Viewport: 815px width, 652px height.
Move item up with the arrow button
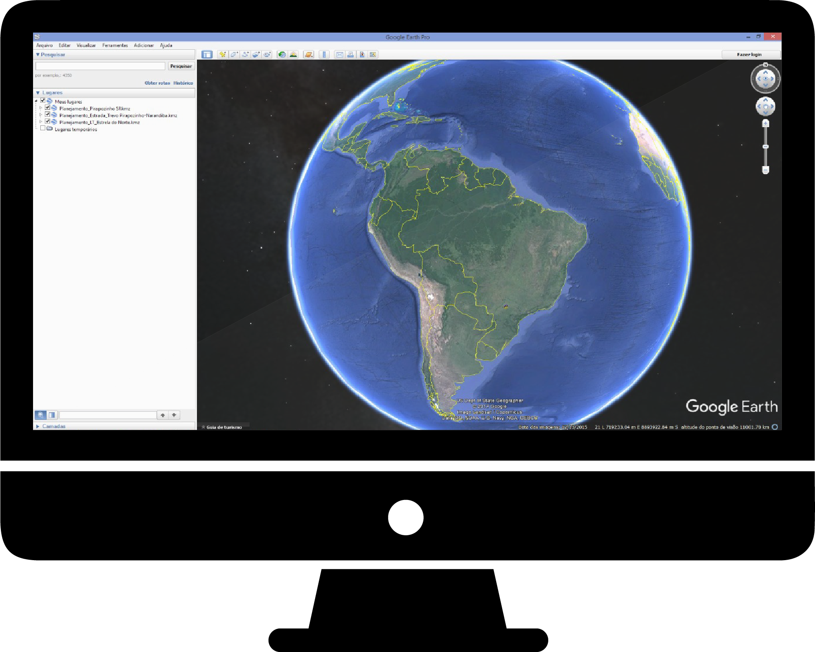[163, 415]
